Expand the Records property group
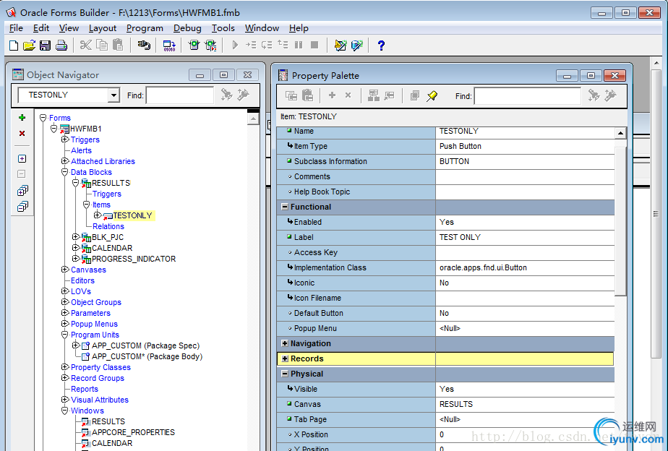Screen dimensions: 668x451 285,359
